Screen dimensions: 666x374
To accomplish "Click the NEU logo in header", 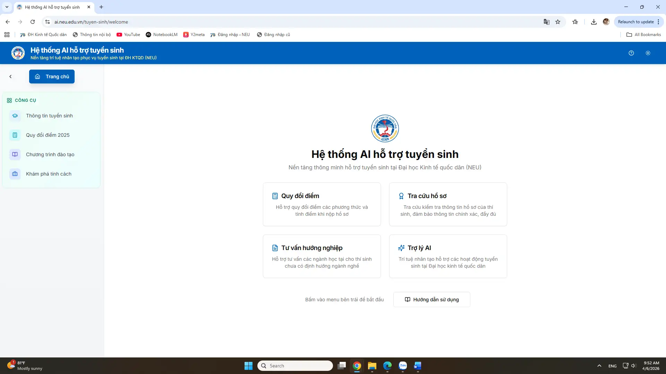I will [x=18, y=53].
